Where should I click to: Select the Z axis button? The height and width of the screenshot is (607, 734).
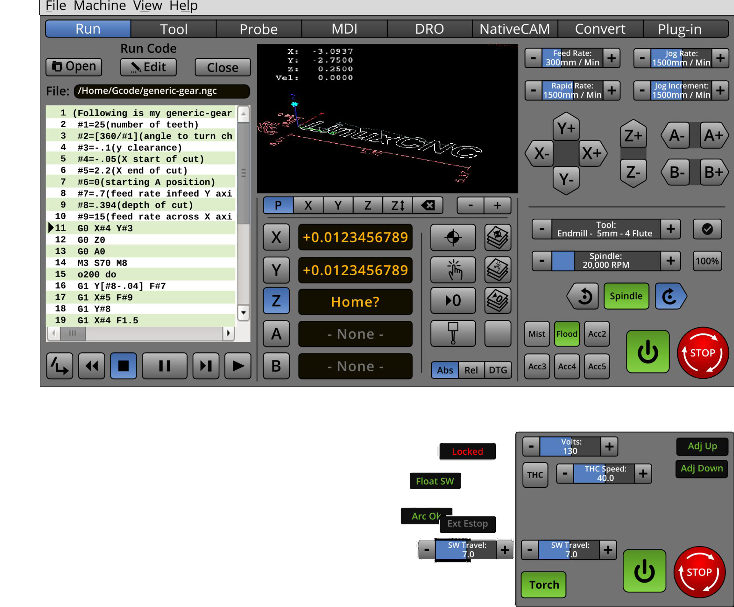coord(276,300)
